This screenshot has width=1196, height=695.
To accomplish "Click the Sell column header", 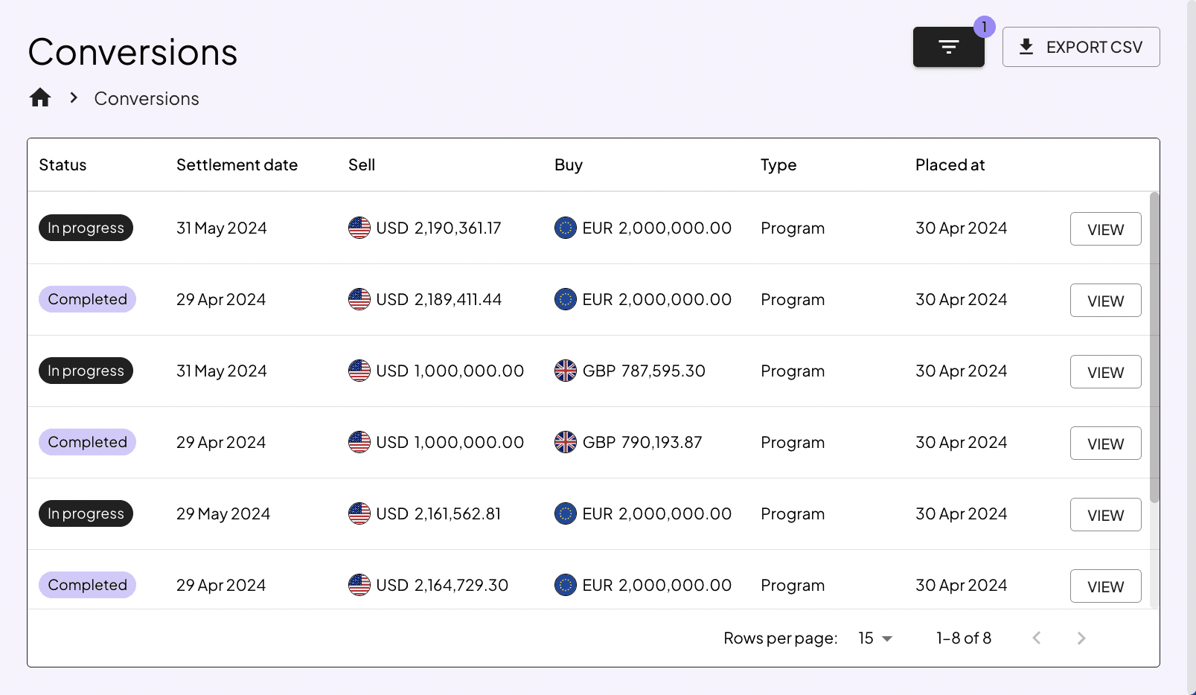I will point(362,165).
